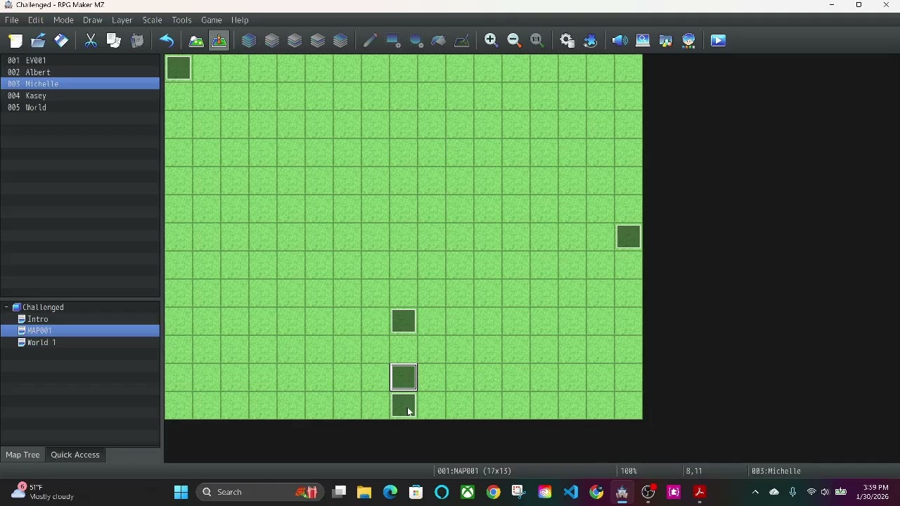Click the event tile on map's right edge
The height and width of the screenshot is (506, 900).
click(x=629, y=237)
